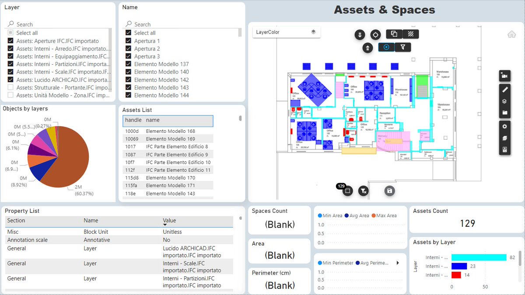The image size is (525, 295).
Task: Click the upward arrow round viewer button
Action: click(368, 48)
